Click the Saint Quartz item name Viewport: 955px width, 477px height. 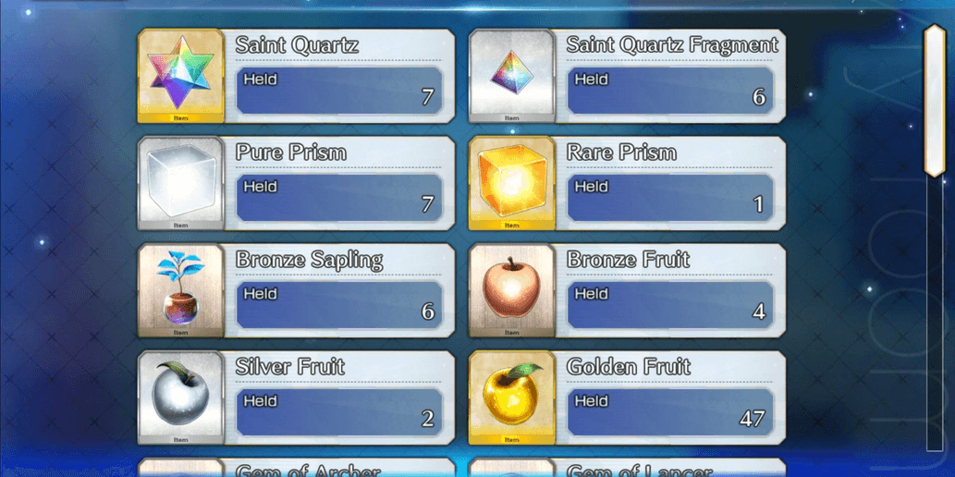tap(297, 45)
